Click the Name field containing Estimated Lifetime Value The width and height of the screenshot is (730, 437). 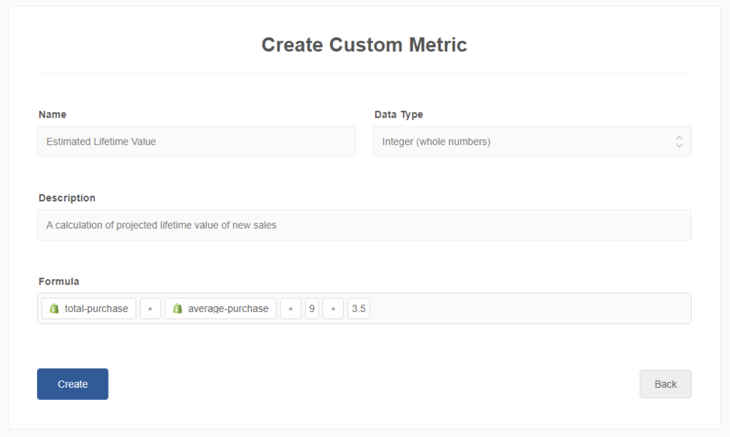point(196,141)
